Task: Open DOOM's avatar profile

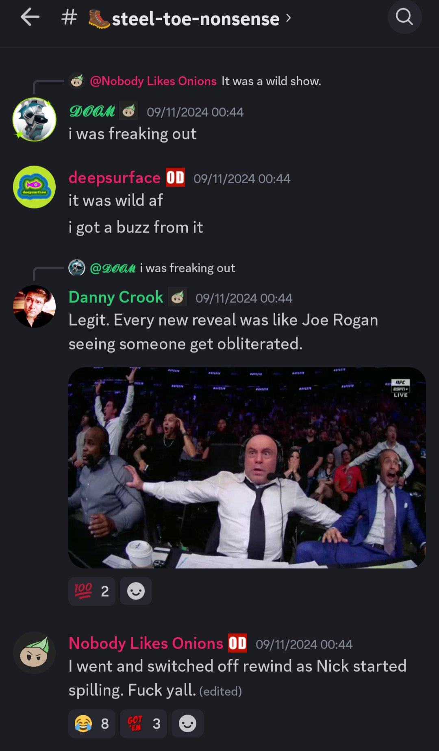Action: click(35, 119)
